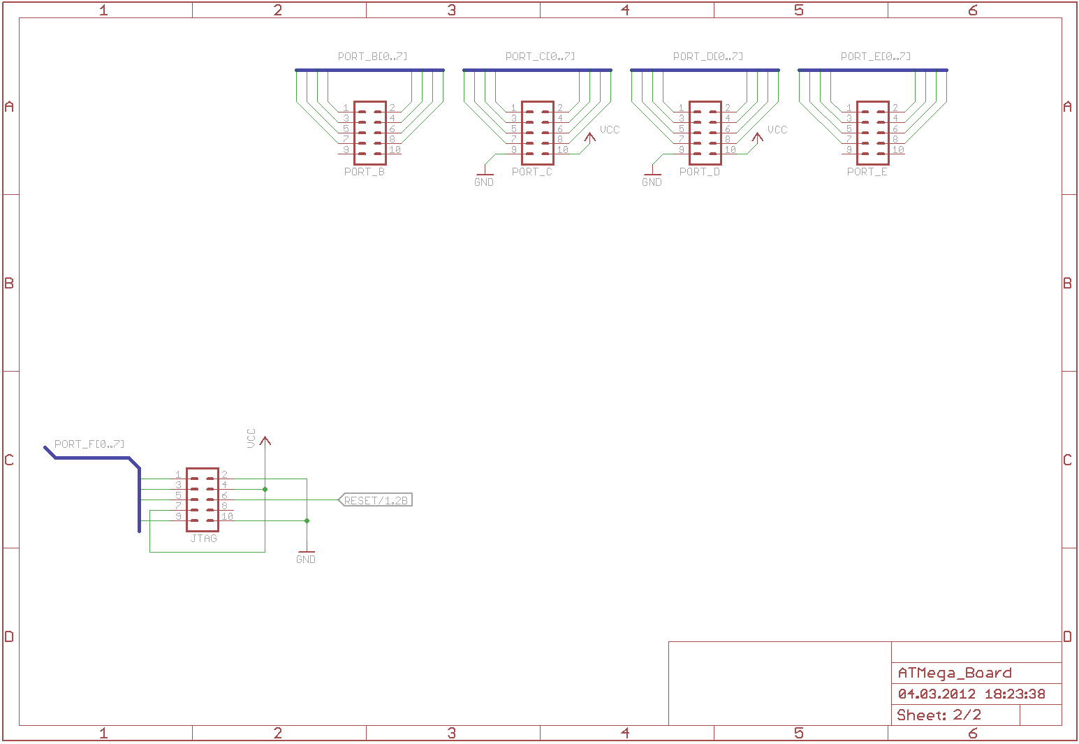Select the VCC arrow beside PORT_C connector
This screenshot has height=744, width=1079.
pyautogui.click(x=590, y=136)
